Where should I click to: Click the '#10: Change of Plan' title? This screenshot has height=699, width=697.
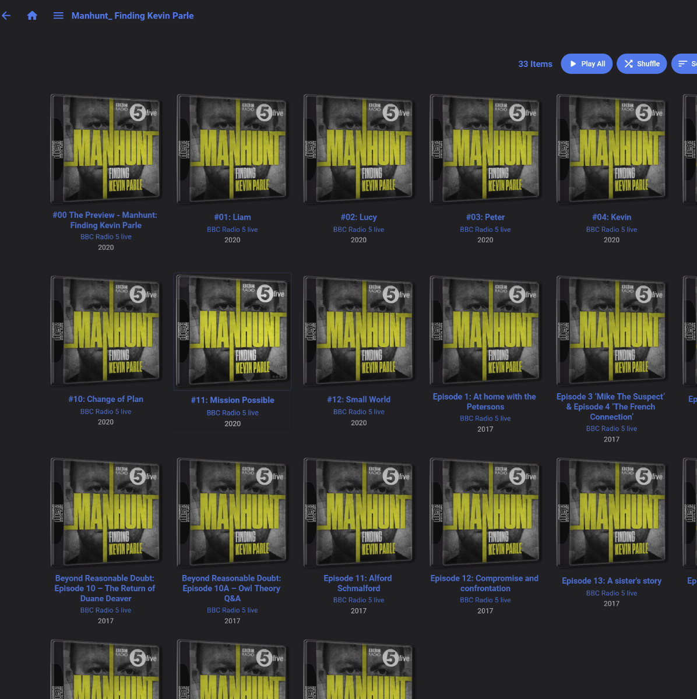coord(105,399)
